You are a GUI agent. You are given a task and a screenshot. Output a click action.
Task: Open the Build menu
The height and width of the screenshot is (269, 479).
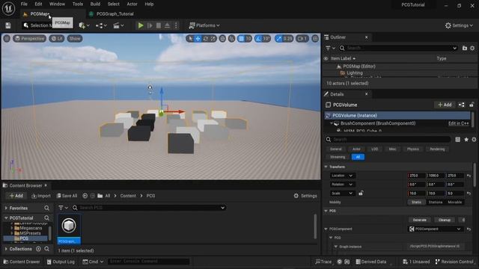click(x=95, y=4)
